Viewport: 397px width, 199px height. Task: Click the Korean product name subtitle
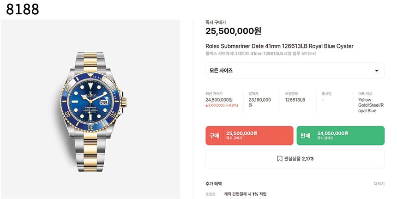point(261,54)
